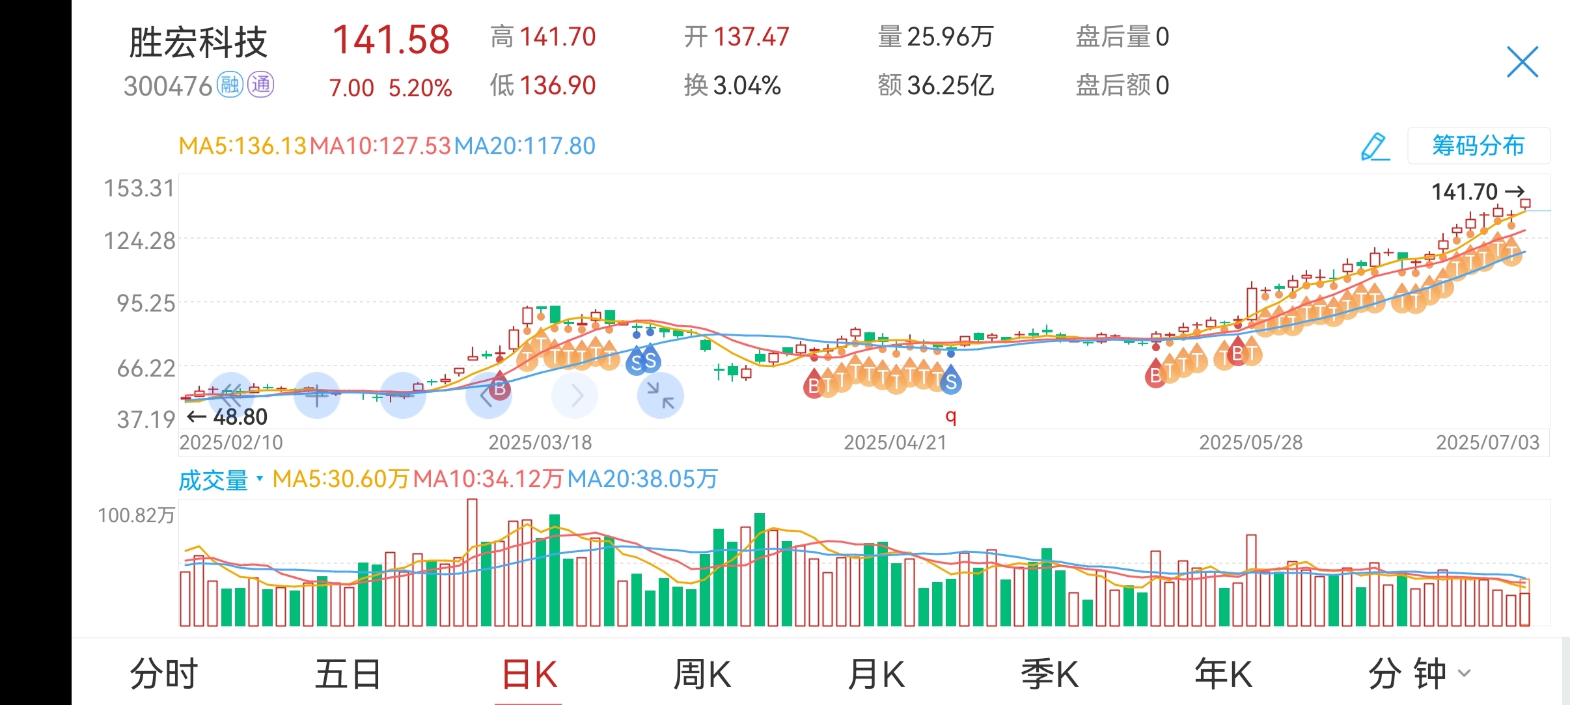Tap the day high 高 141.70

point(543,37)
